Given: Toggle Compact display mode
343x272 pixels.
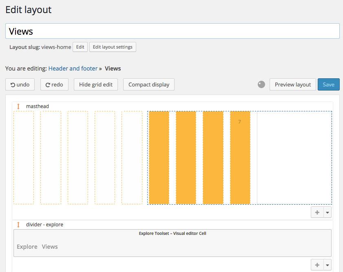Looking at the screenshot, I should tap(149, 84).
